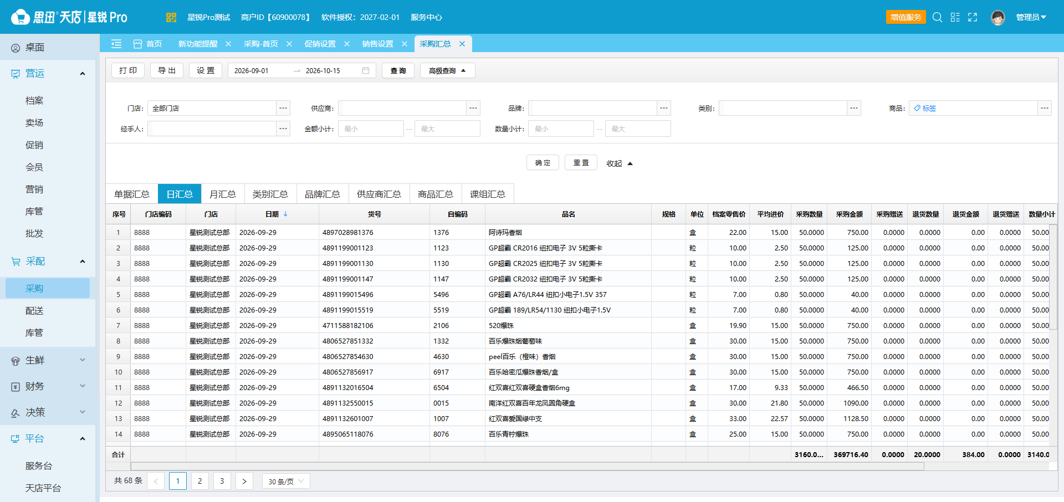The height and width of the screenshot is (502, 1064).
Task: Click the 增值服务 button
Action: point(906,17)
